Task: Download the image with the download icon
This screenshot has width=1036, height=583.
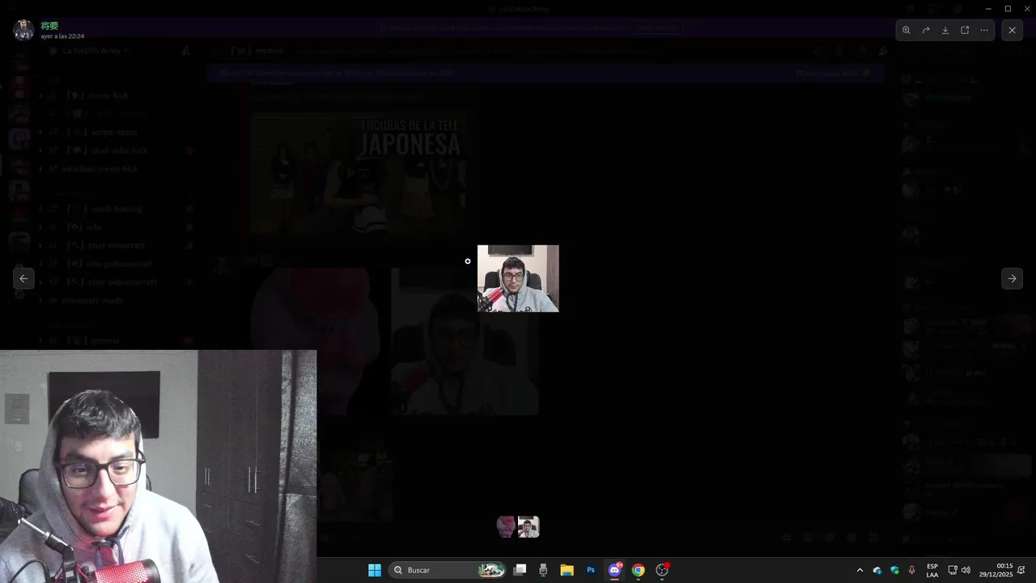Action: 945,30
